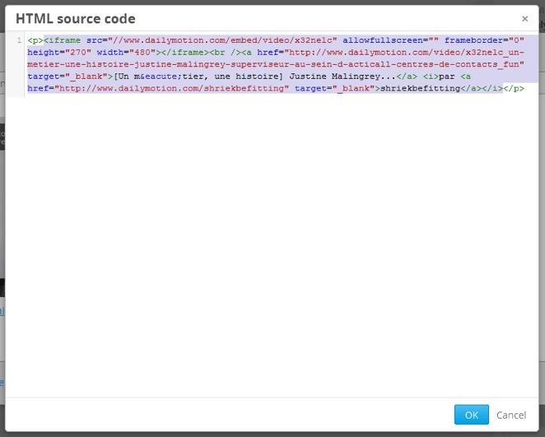545x437 pixels.
Task: Click OK to confirm HTML source
Action: [x=471, y=415]
